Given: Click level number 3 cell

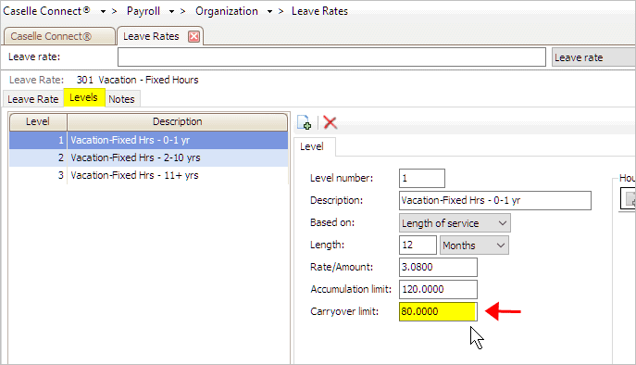Looking at the screenshot, I should (39, 175).
